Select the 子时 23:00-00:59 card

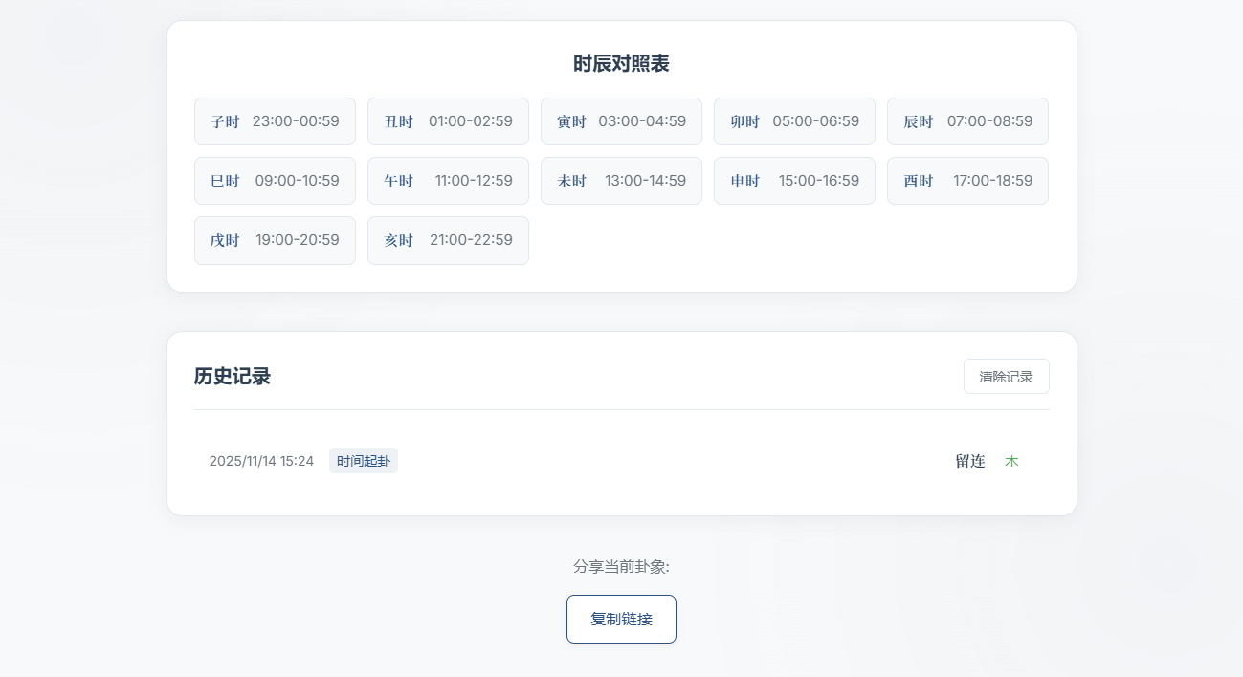(275, 121)
